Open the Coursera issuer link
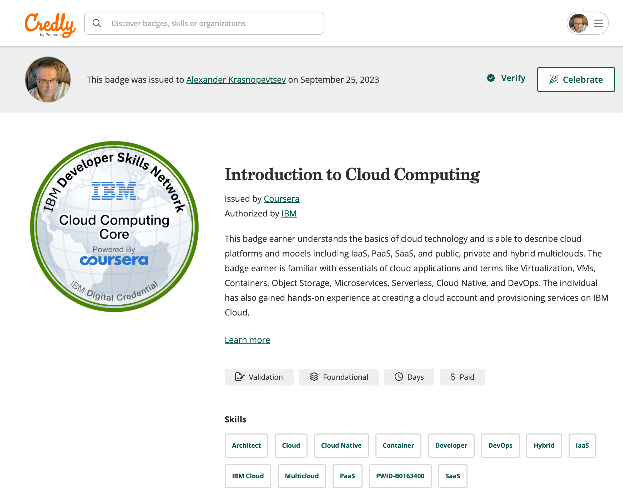 tap(281, 199)
